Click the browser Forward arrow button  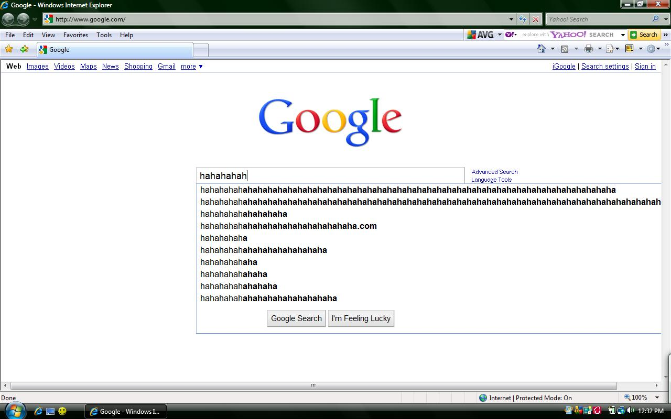pyautogui.click(x=23, y=19)
